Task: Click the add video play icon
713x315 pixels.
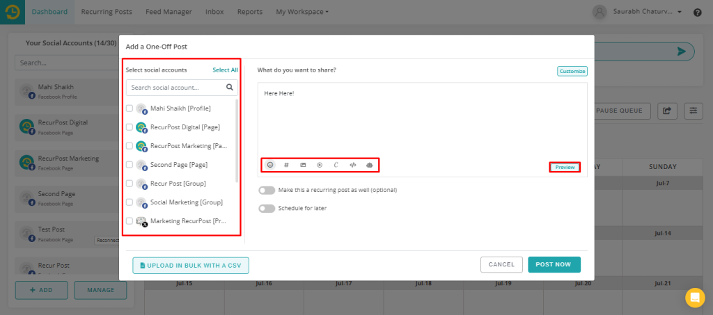Action: [x=320, y=165]
